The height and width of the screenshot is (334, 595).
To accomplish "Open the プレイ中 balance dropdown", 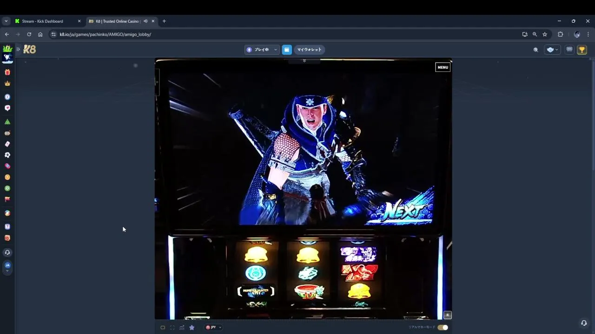I will click(262, 50).
